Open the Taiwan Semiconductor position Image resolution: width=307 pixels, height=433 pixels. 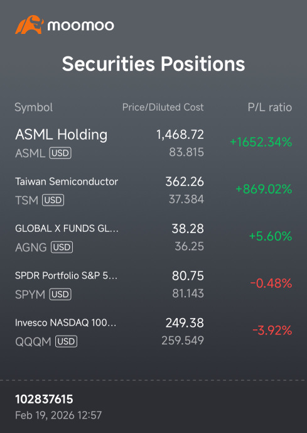153,190
